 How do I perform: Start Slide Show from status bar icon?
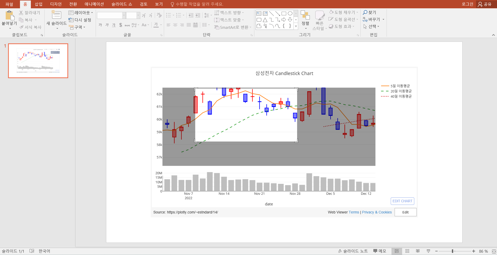point(428,251)
